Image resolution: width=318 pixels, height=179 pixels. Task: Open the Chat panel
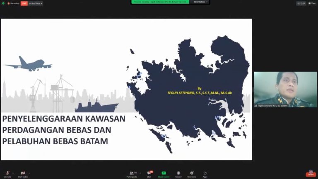(149, 174)
